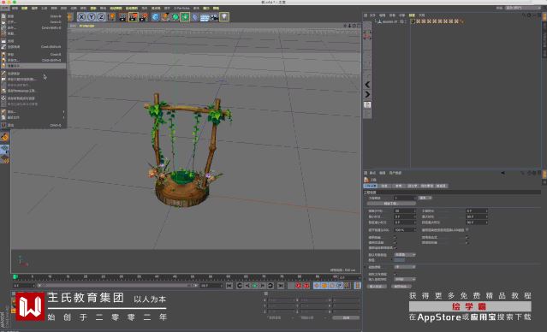Image resolution: width=547 pixels, height=332 pixels.
Task: Click the blue cube primitive icon
Action: click(x=156, y=17)
